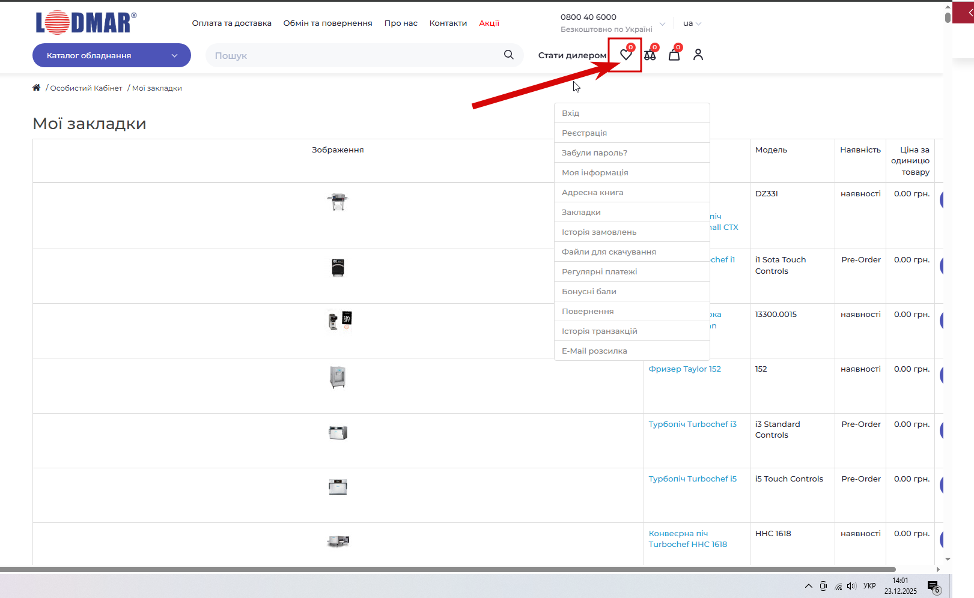The width and height of the screenshot is (974, 598).
Task: Expand the phone number dropdown chevron
Action: point(662,24)
